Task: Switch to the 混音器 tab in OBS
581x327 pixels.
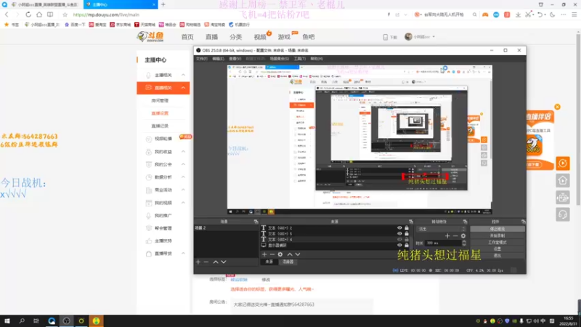Action: (x=288, y=262)
